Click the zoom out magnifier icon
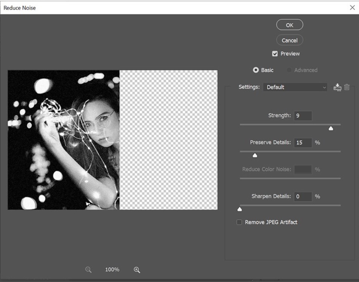Viewport: 359px width, 282px height. (x=88, y=270)
